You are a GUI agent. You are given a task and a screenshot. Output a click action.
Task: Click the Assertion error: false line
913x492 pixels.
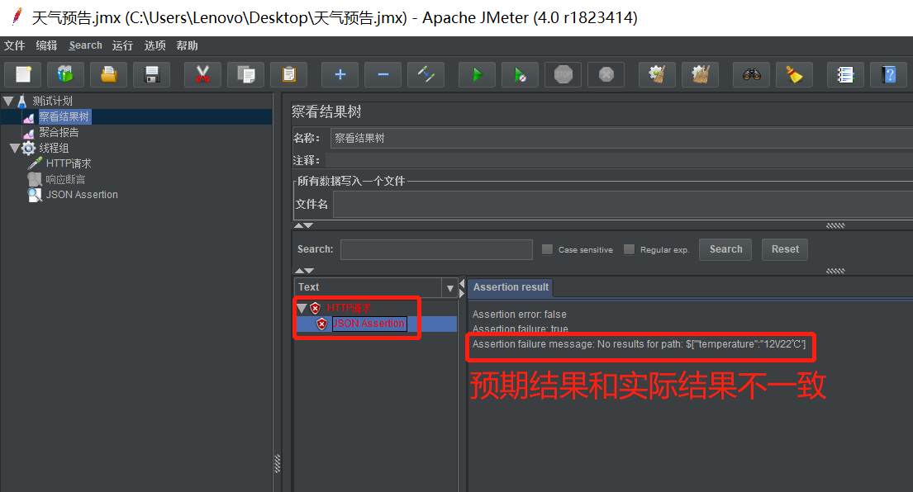(520, 315)
